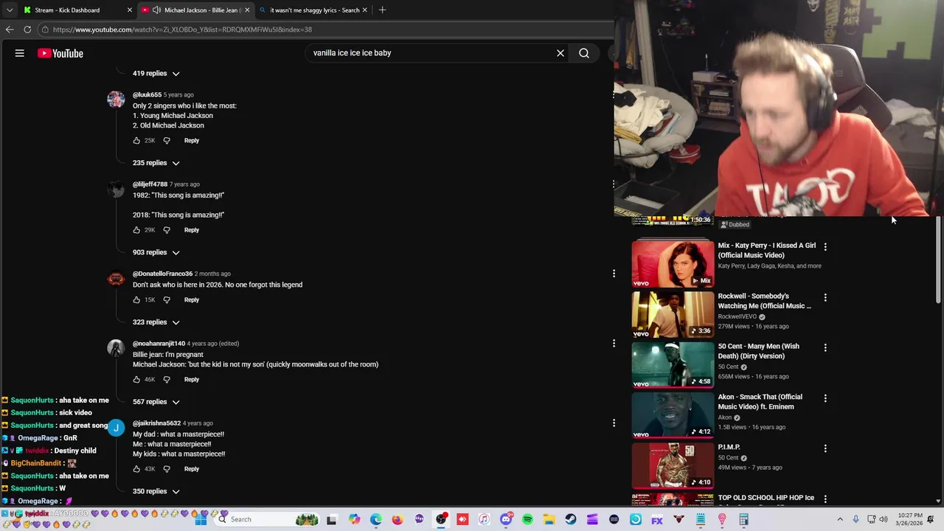Expand 235 replies under @luuk655

point(156,163)
